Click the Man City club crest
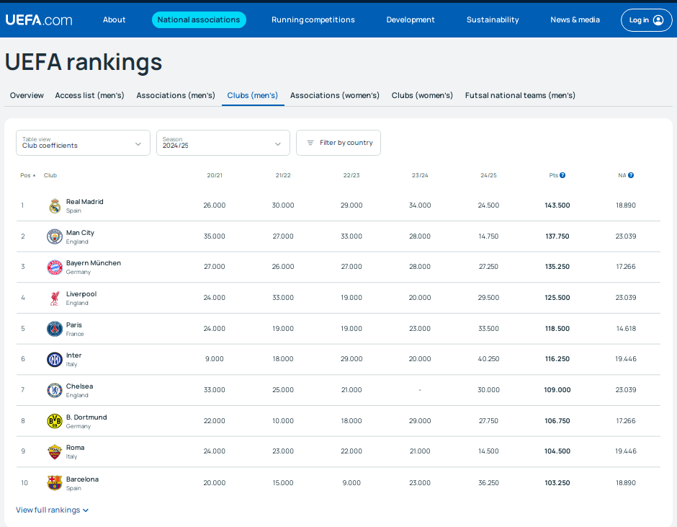The image size is (677, 527). (x=55, y=236)
